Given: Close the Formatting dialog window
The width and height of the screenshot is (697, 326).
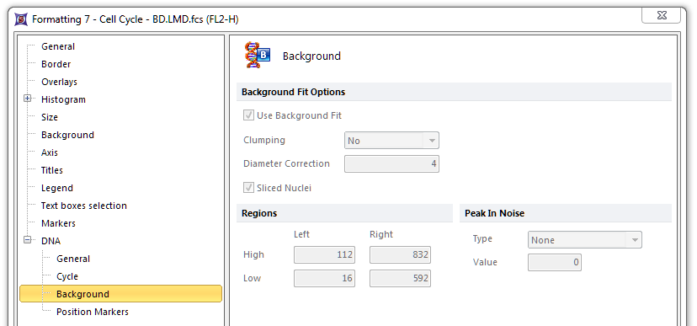Looking at the screenshot, I should [x=661, y=15].
